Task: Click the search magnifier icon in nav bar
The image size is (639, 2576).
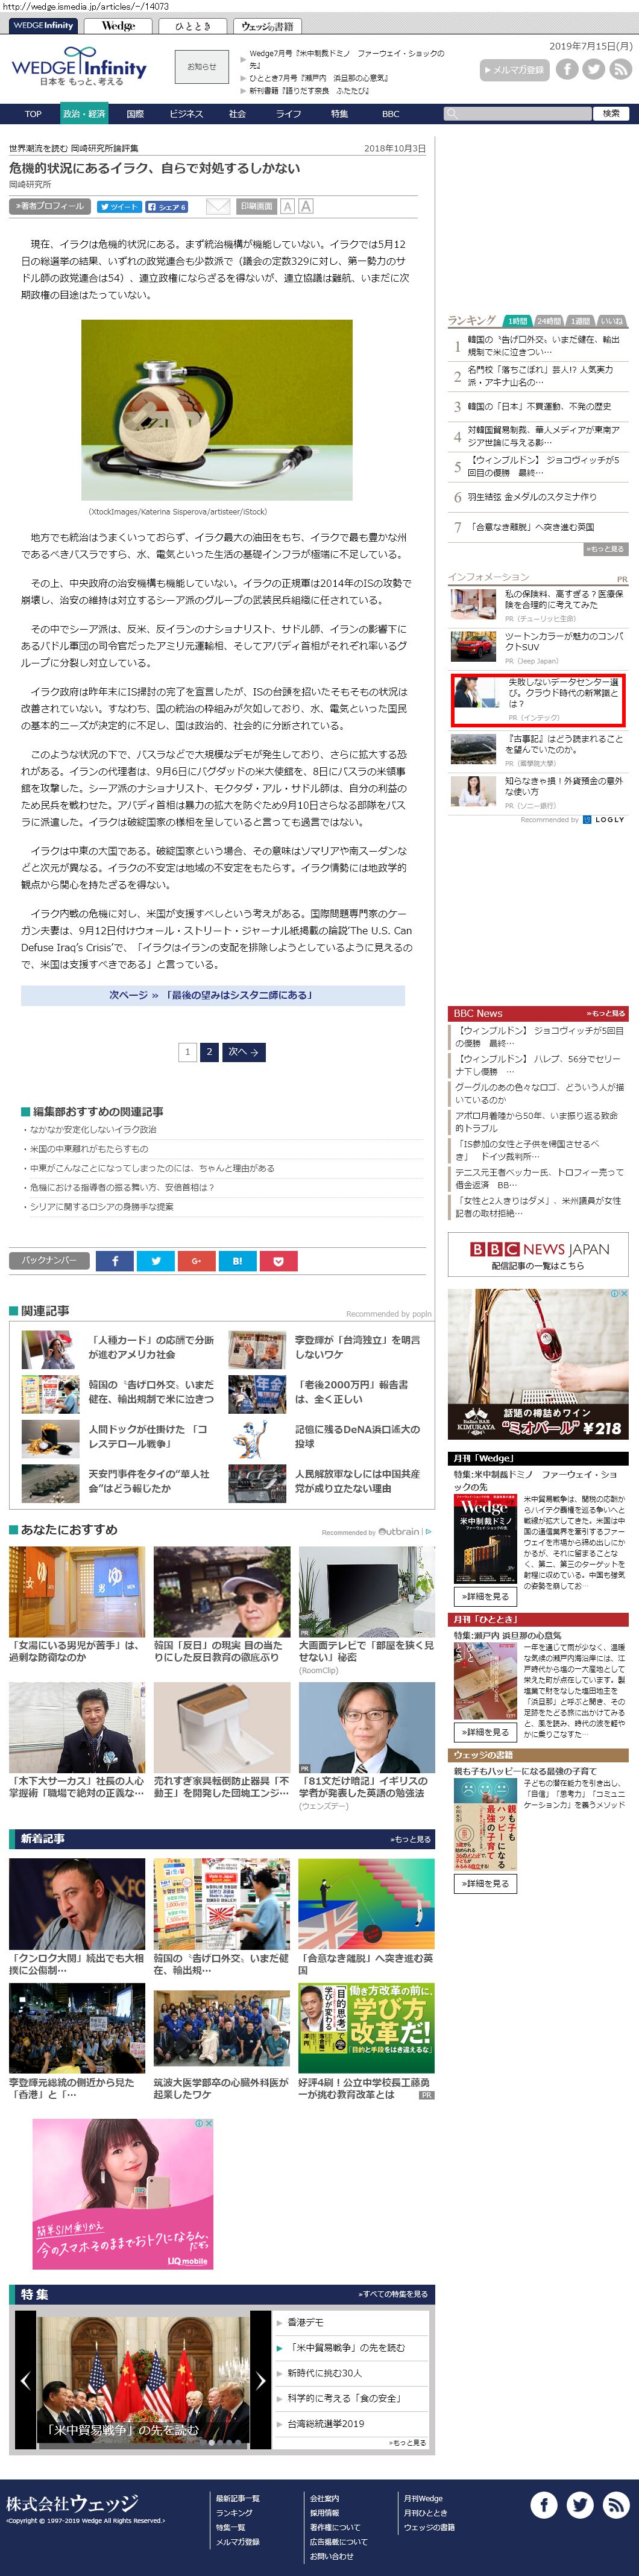Action: (452, 114)
